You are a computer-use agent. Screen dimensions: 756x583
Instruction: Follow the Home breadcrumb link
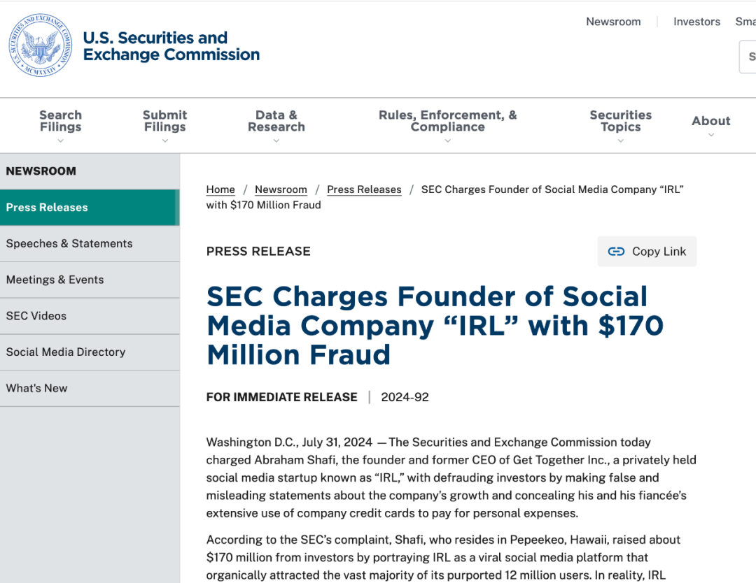pyautogui.click(x=220, y=190)
